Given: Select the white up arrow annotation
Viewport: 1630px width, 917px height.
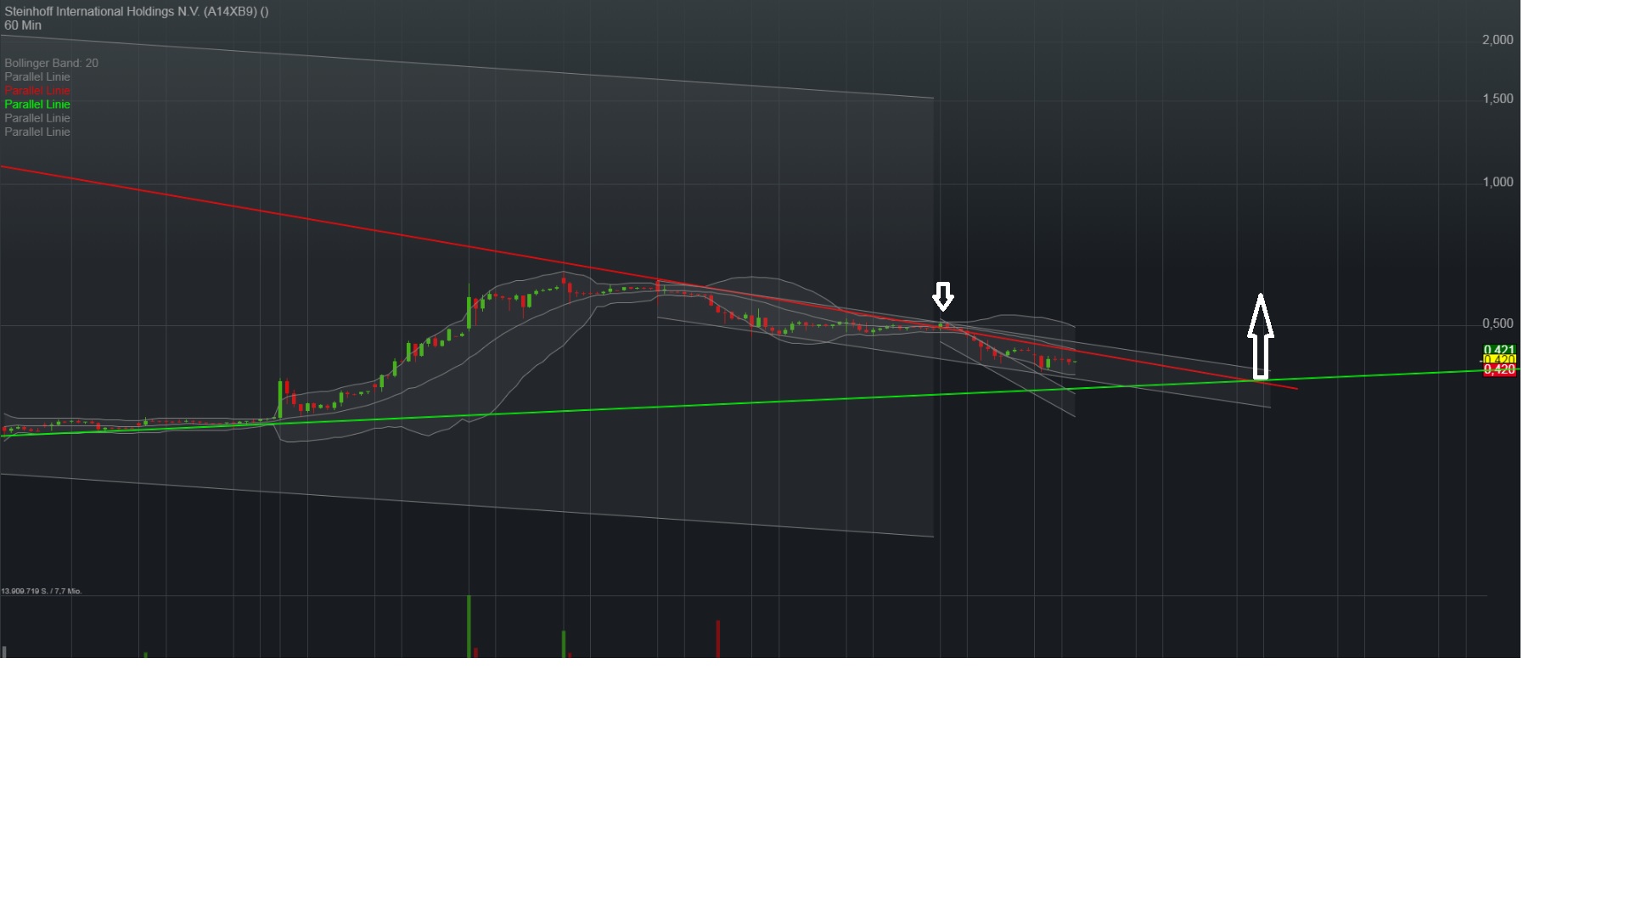Looking at the screenshot, I should tap(1262, 335).
